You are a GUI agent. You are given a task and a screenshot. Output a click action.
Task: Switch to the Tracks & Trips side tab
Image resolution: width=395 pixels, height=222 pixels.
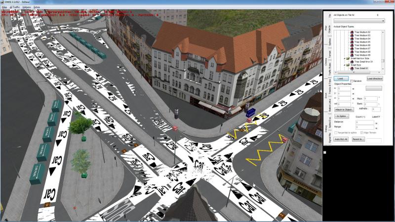click(329, 86)
